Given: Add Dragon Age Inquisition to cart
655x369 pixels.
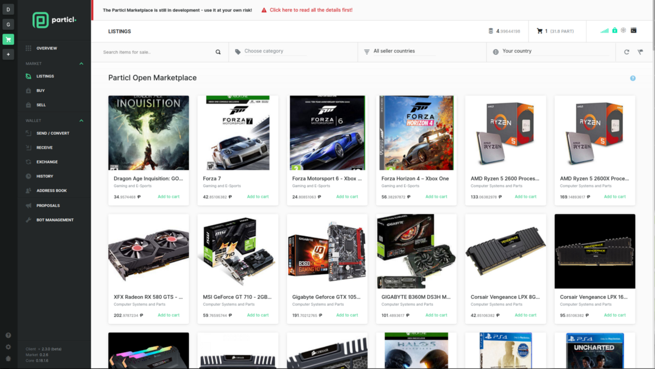Looking at the screenshot, I should point(169,197).
